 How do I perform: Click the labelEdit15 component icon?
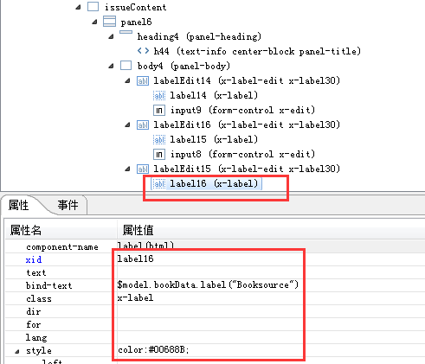[x=143, y=169]
